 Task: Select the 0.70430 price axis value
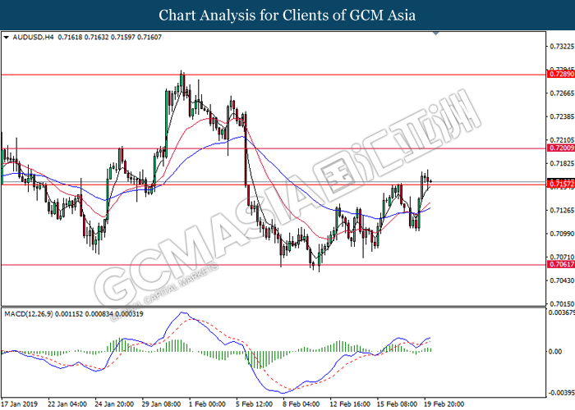(x=561, y=280)
